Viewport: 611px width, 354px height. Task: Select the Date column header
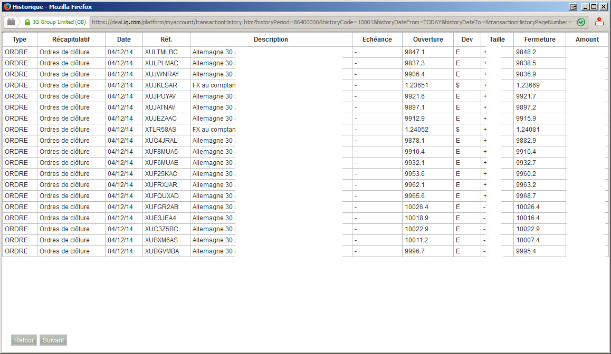point(124,40)
